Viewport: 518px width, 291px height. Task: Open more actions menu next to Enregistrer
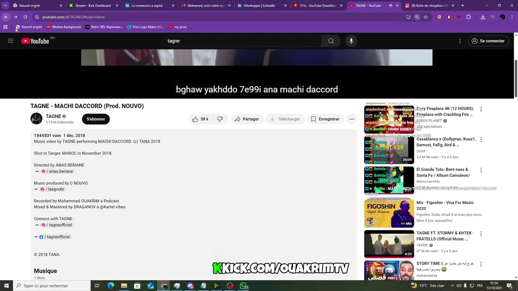point(352,119)
